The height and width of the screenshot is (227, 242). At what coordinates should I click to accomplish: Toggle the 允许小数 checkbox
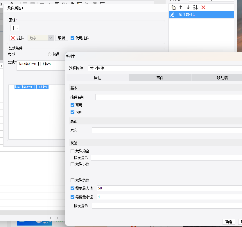tap(73, 164)
